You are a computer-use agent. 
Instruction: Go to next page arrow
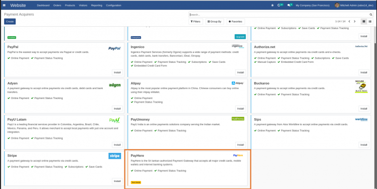(x=355, y=22)
